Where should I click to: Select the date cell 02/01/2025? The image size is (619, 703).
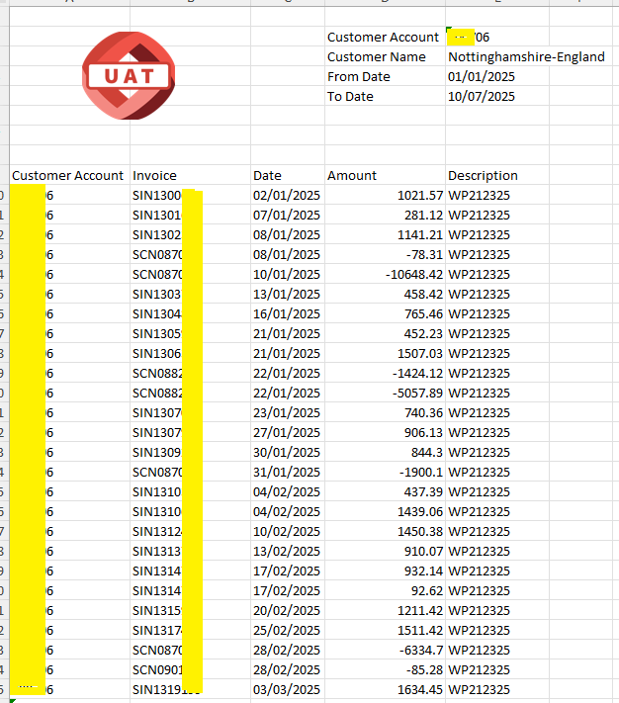[x=287, y=195]
